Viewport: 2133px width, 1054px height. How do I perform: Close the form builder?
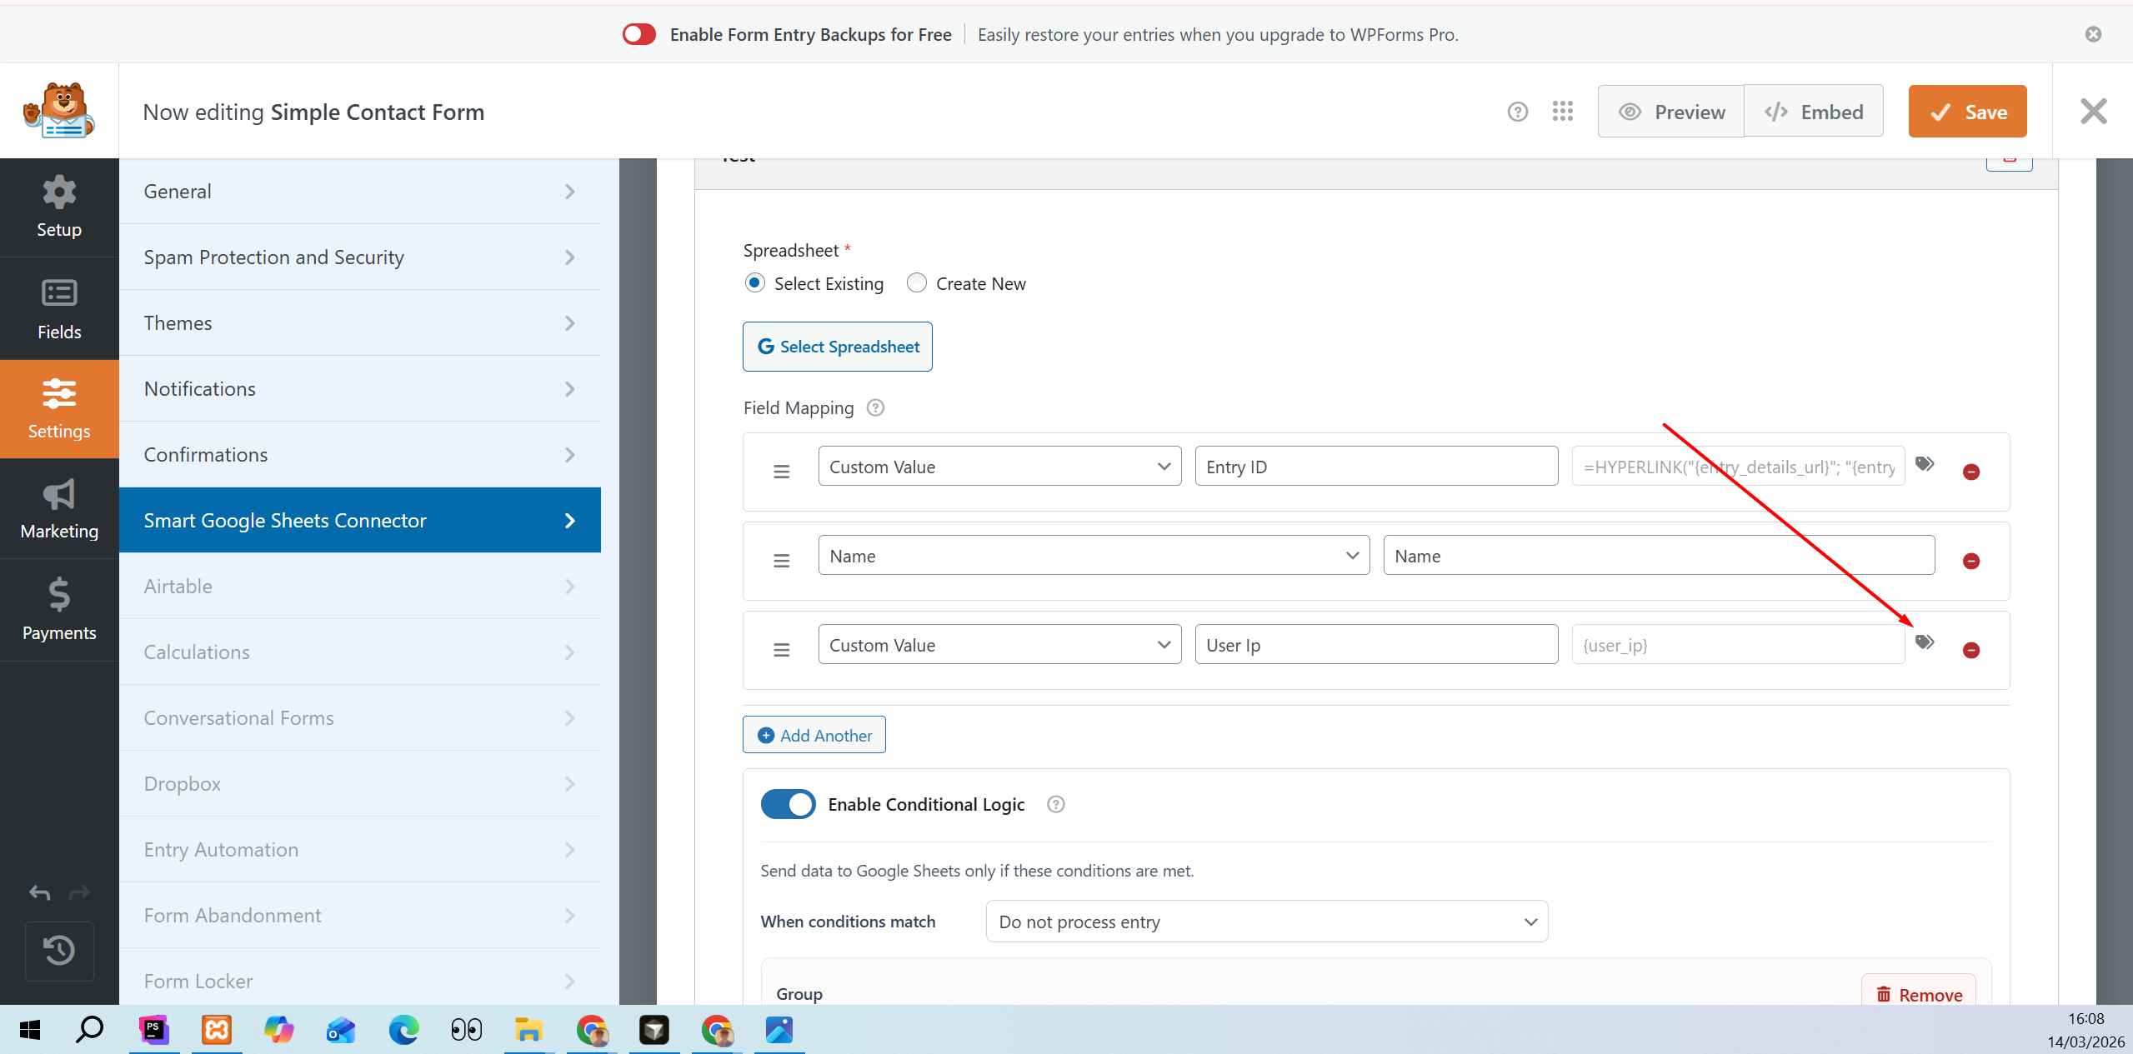point(2093,112)
